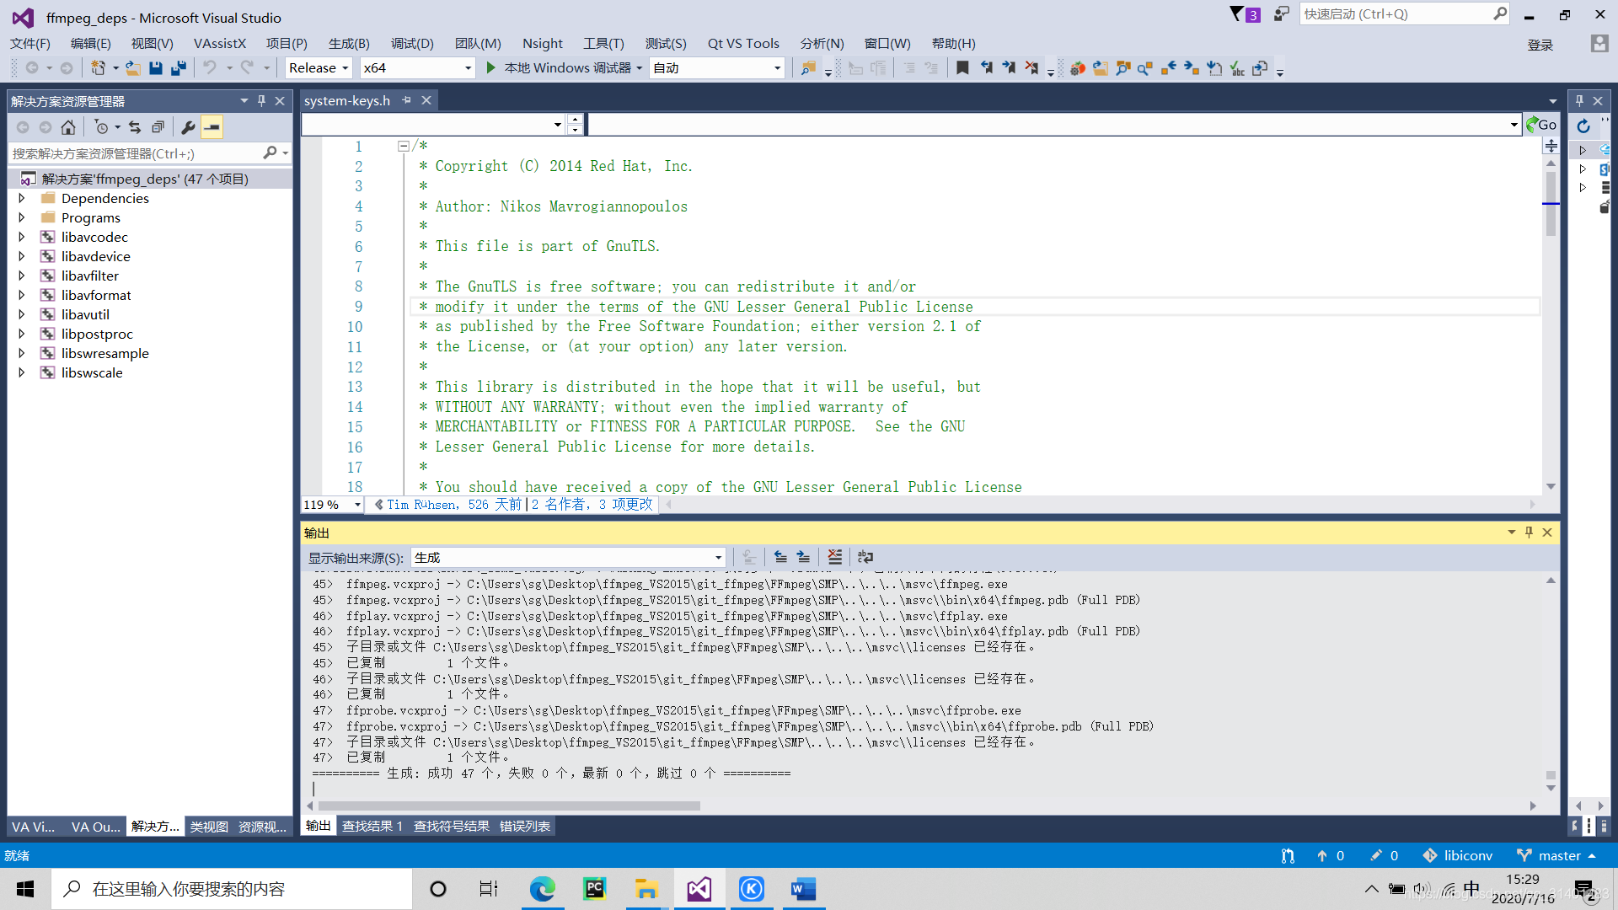1618x910 pixels.
Task: Click 登录 sign-in link
Action: pyautogui.click(x=1540, y=45)
